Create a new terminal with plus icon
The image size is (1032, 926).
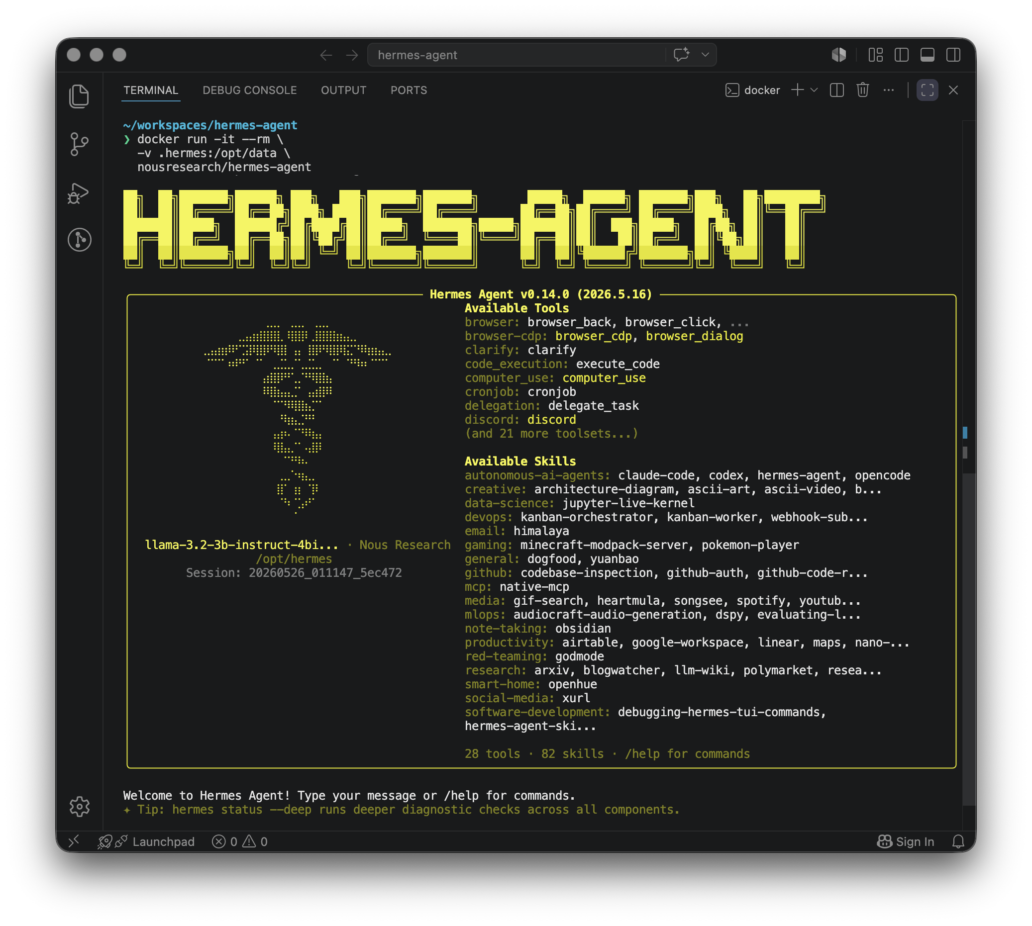pyautogui.click(x=797, y=90)
